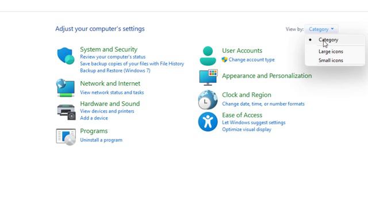Select Large icons view option
368x207 pixels.
point(331,51)
